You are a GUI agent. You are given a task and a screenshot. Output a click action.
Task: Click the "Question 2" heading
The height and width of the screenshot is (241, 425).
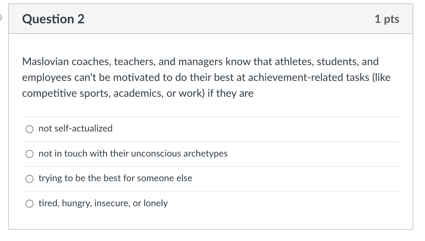pos(53,19)
